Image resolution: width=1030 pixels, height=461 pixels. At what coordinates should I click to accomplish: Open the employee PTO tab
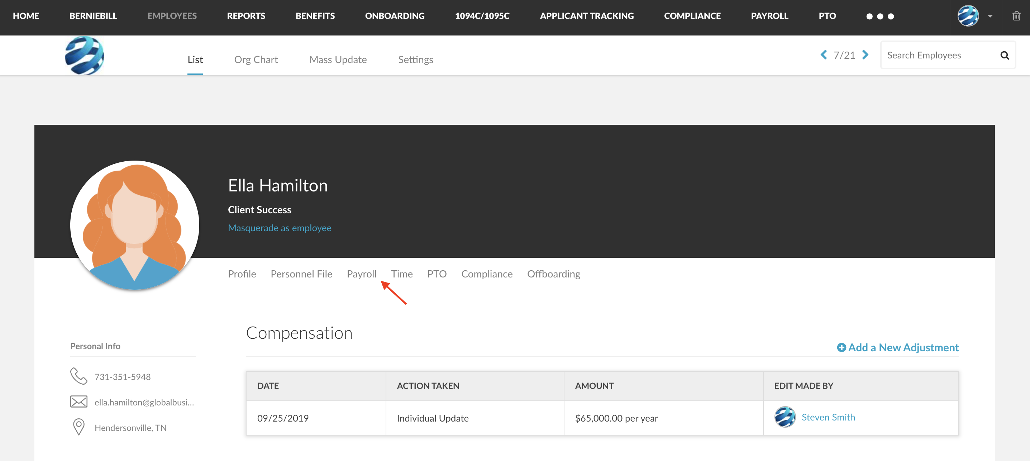coord(437,274)
